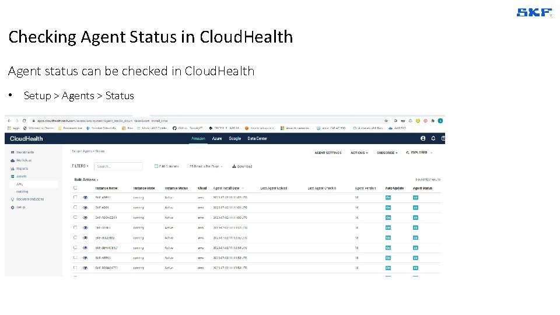Select Catalog under Assets
Viewport: 560px width, 315px height.
coord(22,192)
